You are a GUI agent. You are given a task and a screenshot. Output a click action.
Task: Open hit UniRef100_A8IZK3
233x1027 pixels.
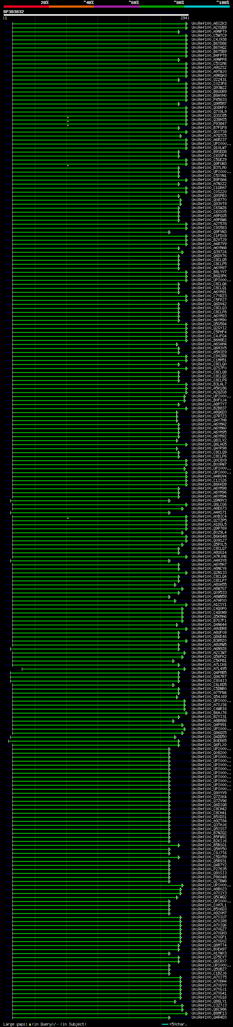(209, 24)
